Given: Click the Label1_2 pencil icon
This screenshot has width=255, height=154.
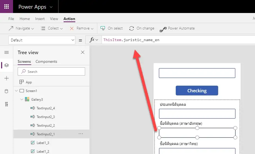Looking at the screenshot, I should (33, 151).
